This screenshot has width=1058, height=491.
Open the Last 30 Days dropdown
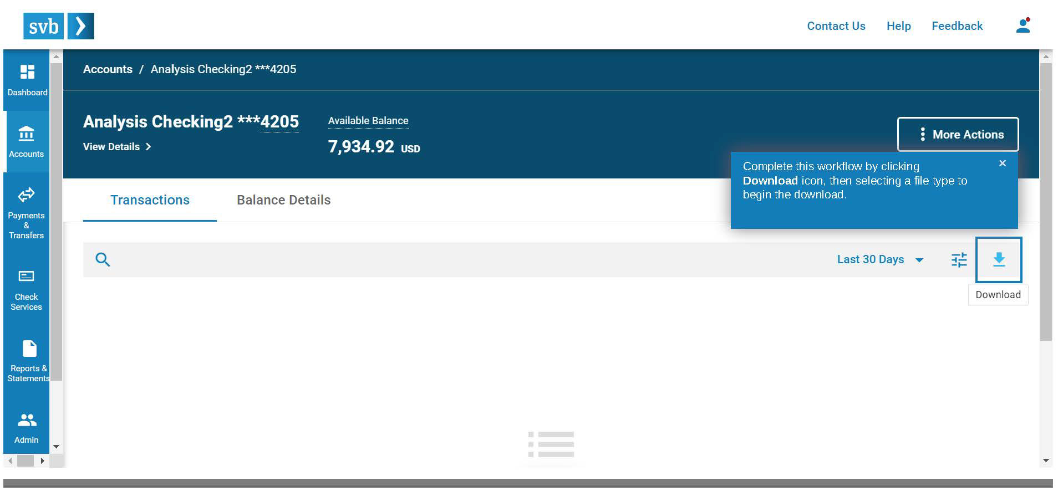pyautogui.click(x=880, y=259)
